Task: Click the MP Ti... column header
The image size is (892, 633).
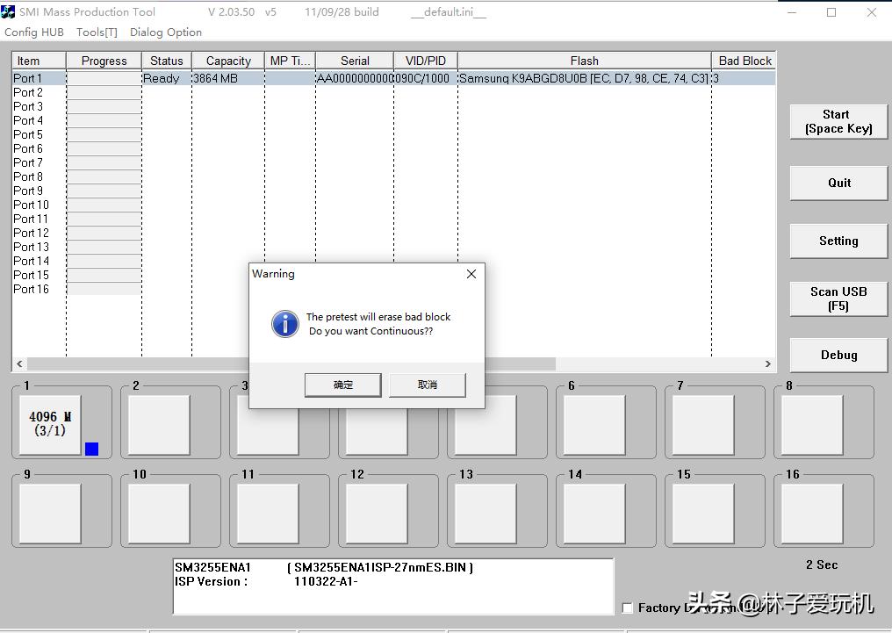Action: tap(290, 61)
